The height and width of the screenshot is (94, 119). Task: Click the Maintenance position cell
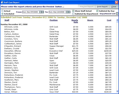[55, 85]
